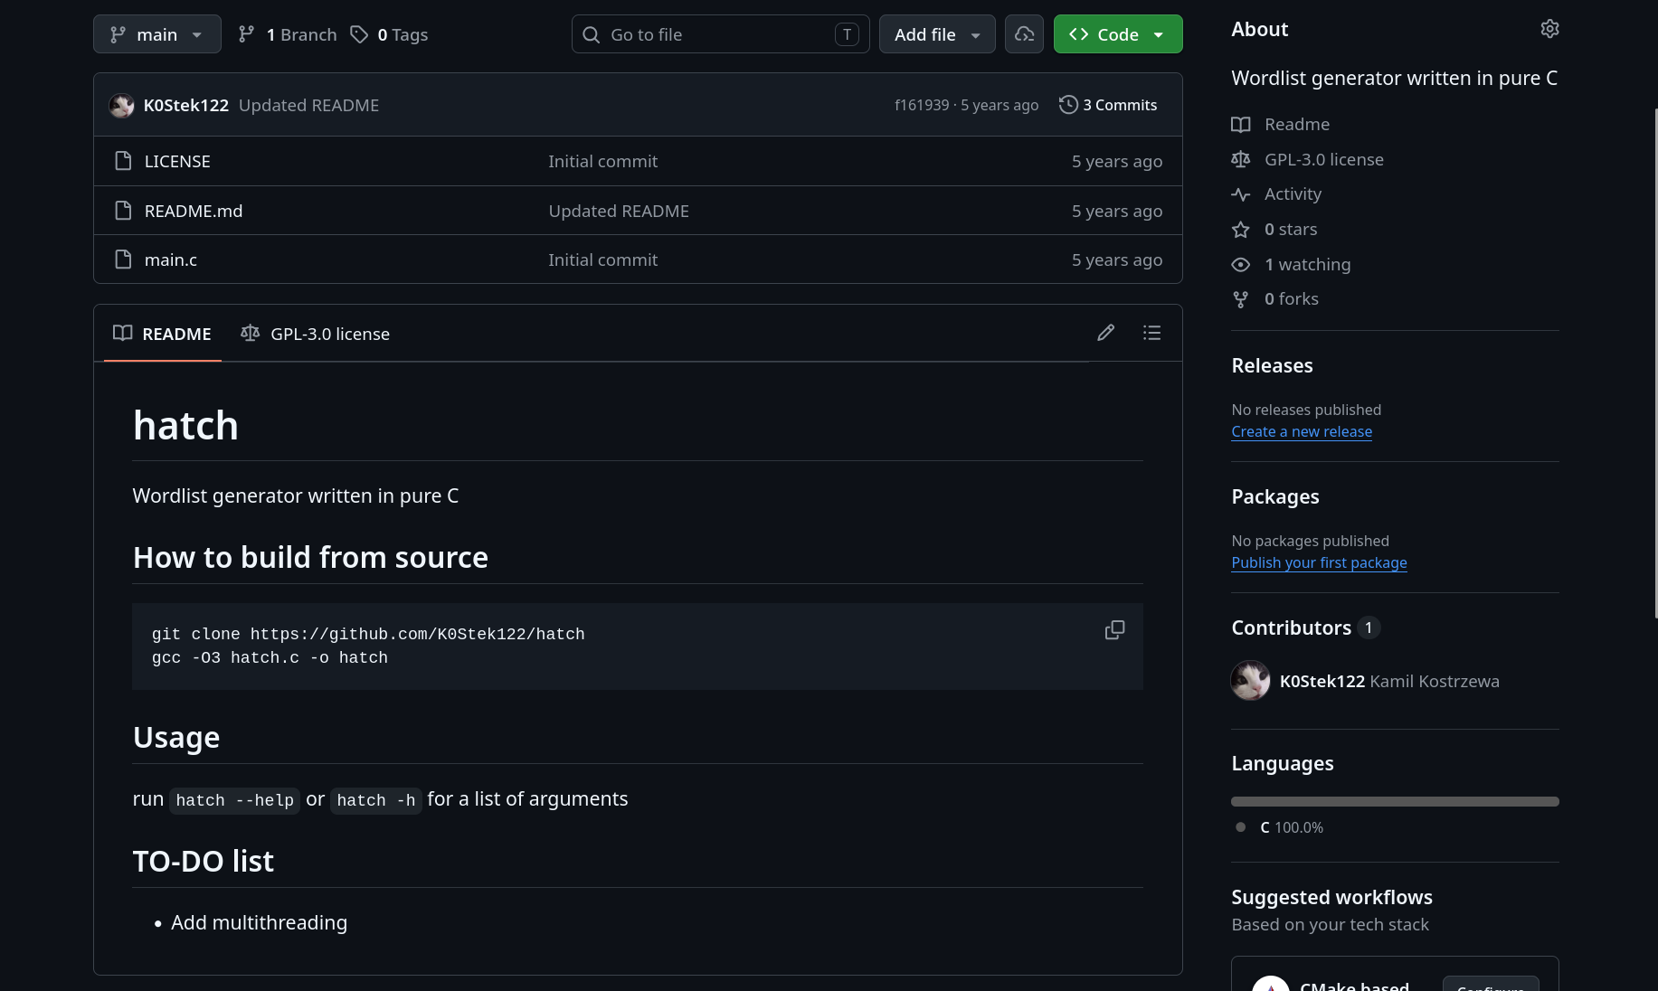Open K0Stek122 Kamil Kostrzewa contributor profile
Viewport: 1658px width, 991px height.
[x=1388, y=681]
